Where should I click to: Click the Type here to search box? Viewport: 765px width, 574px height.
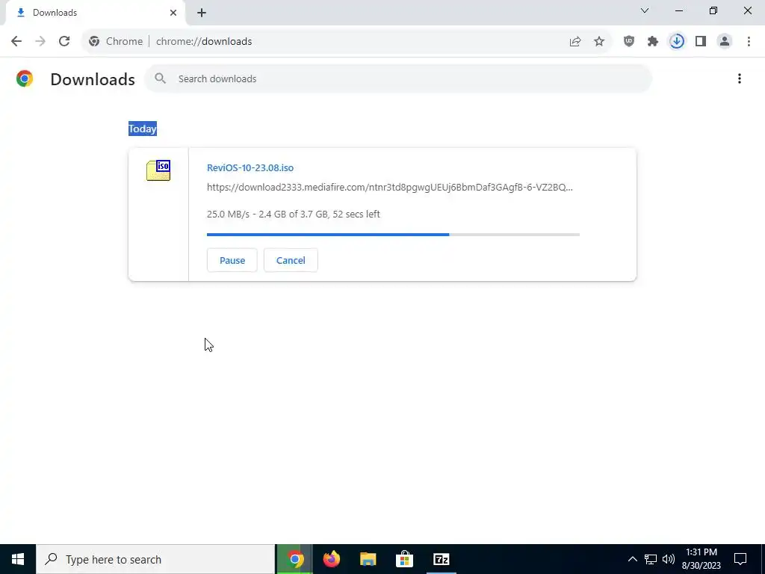point(155,559)
